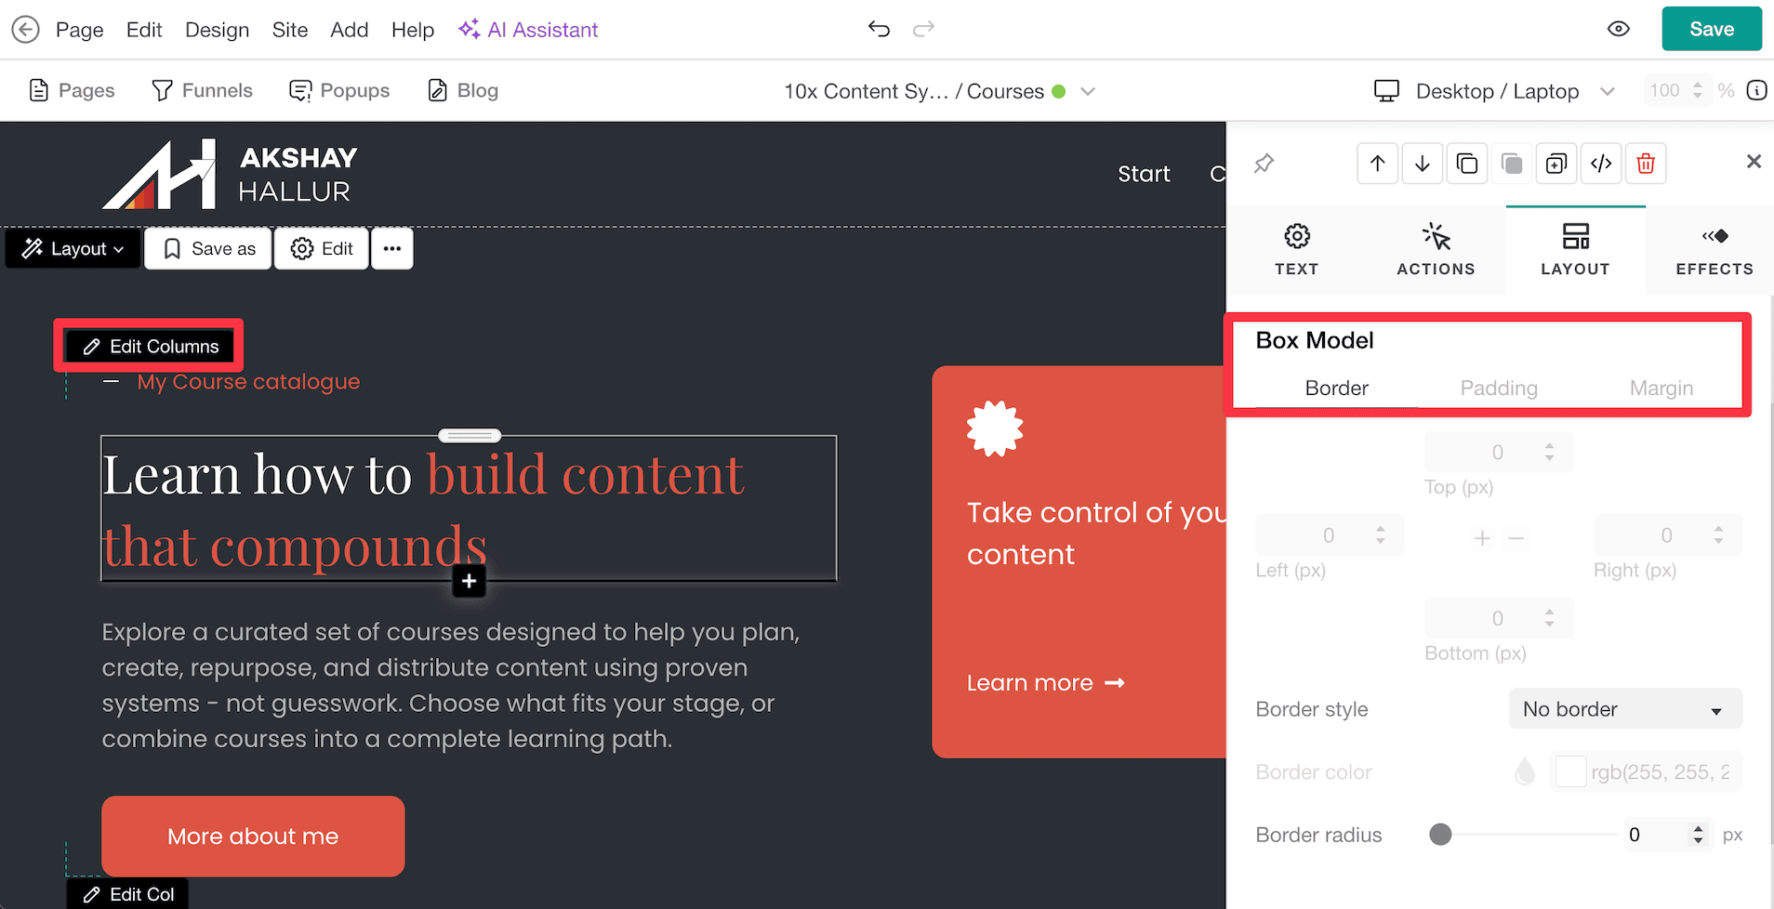Open the Design menu
The width and height of the screenshot is (1774, 909).
click(x=217, y=29)
